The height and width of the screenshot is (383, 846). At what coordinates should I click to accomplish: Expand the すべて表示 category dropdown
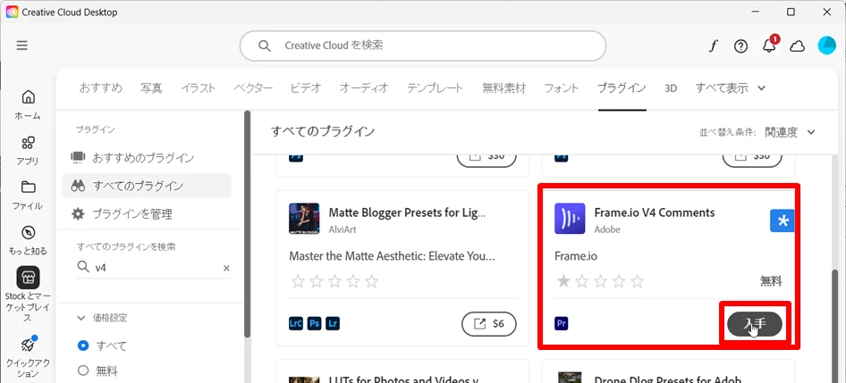coord(730,88)
